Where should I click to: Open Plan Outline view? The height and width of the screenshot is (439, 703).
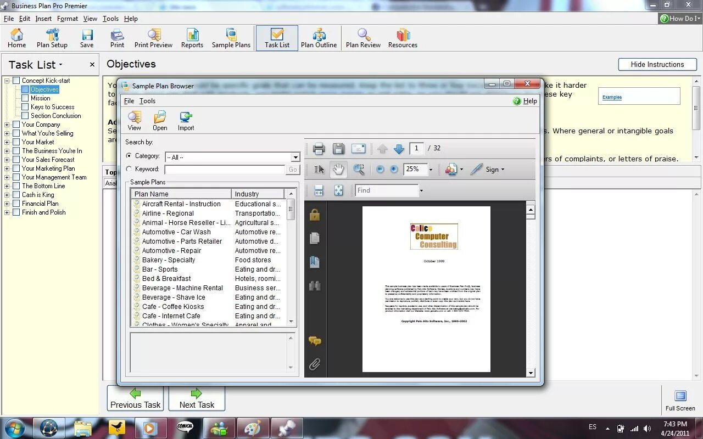(319, 38)
